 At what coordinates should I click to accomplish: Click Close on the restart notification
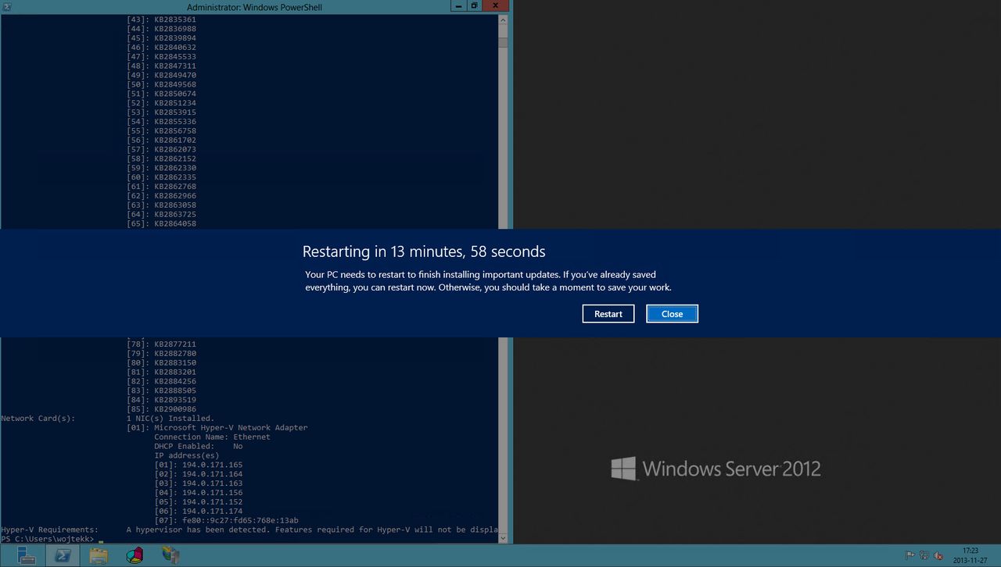[x=672, y=313]
